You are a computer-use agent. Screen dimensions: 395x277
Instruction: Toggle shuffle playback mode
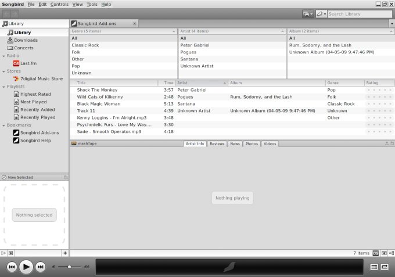[374, 267]
